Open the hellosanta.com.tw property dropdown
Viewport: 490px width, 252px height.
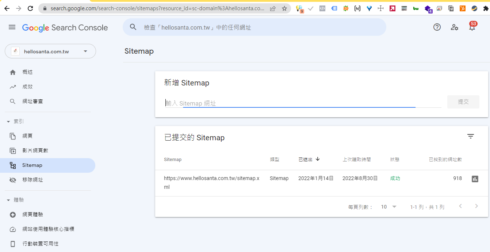50,51
